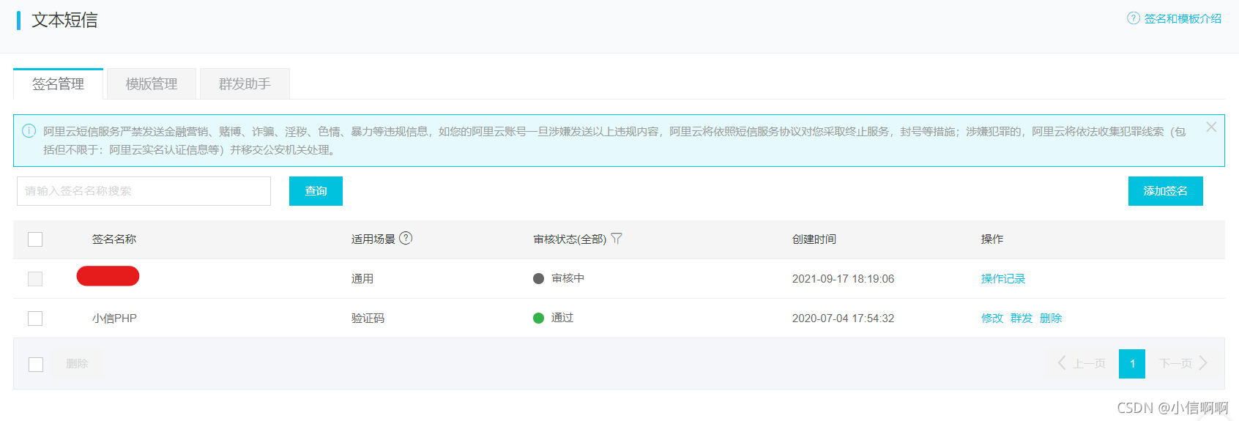Click the 2020-07-04 17:54:32 creation time

(x=843, y=318)
